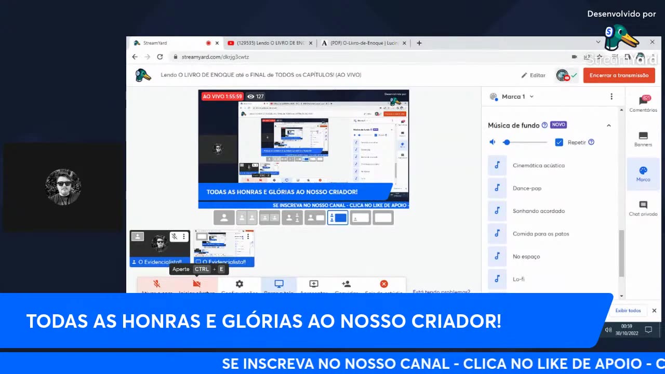The height and width of the screenshot is (374, 665).
Task: Select the solo person layout
Action: 224,218
